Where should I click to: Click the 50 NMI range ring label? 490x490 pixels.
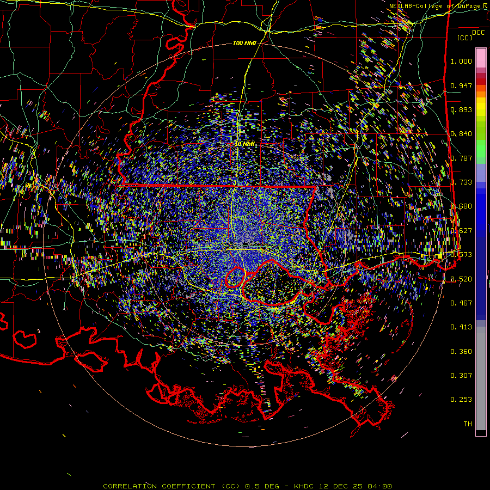[x=244, y=144]
